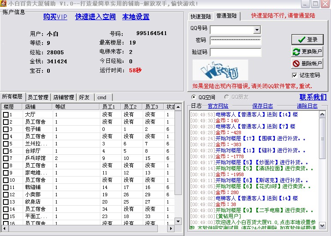
Task: Close the window with the X button
Action: [x=325, y=4]
